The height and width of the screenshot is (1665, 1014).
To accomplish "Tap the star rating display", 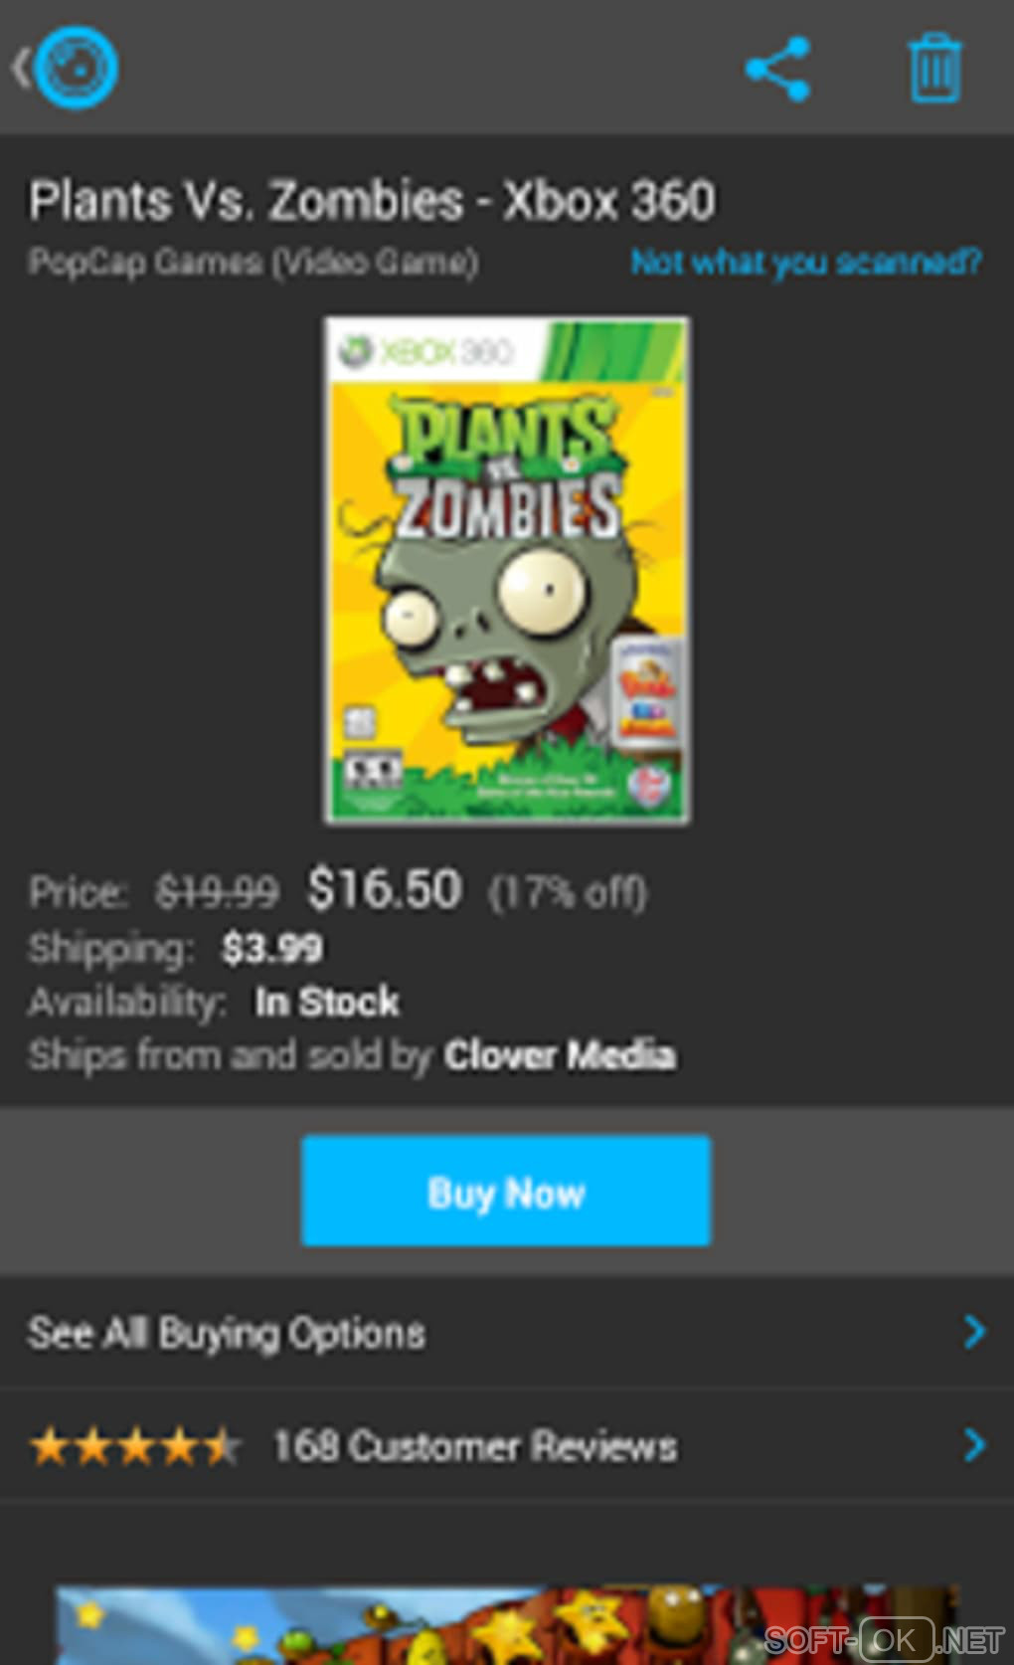I will [134, 1446].
